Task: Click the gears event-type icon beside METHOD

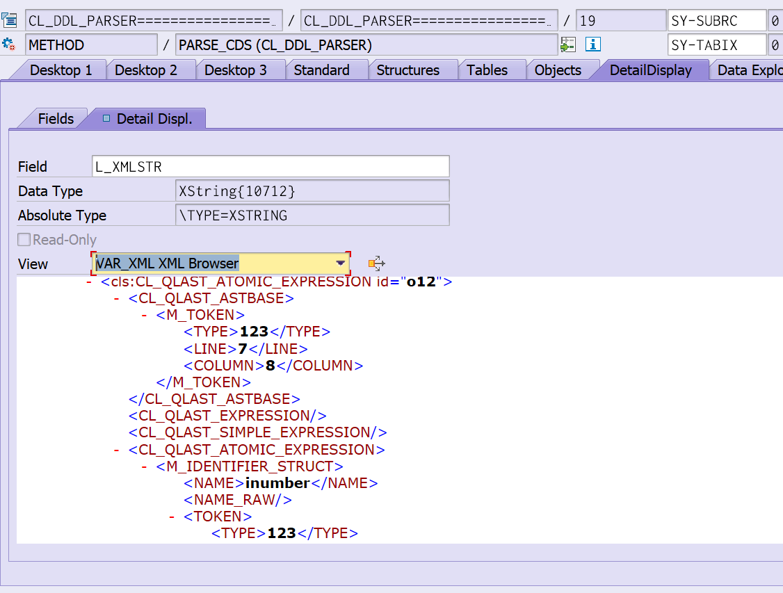Action: point(9,44)
